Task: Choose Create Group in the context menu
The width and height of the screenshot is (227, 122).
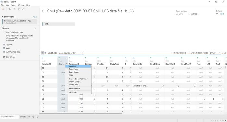Action: tap(78, 82)
